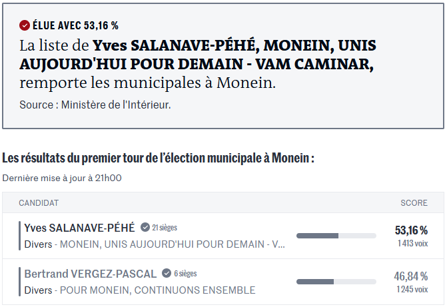Click the 21 sièges seat count
447x307 pixels.
[x=165, y=228]
